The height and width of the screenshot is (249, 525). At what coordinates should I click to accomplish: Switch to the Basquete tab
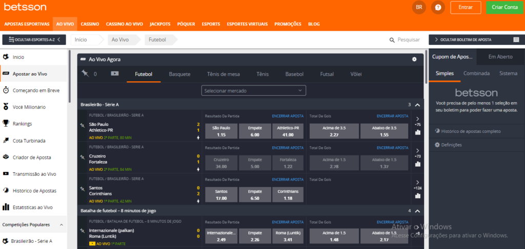tap(179, 74)
